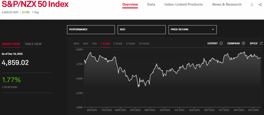264x115 pixels.
Task: Select the 10 Year time range
Action: (144, 44)
